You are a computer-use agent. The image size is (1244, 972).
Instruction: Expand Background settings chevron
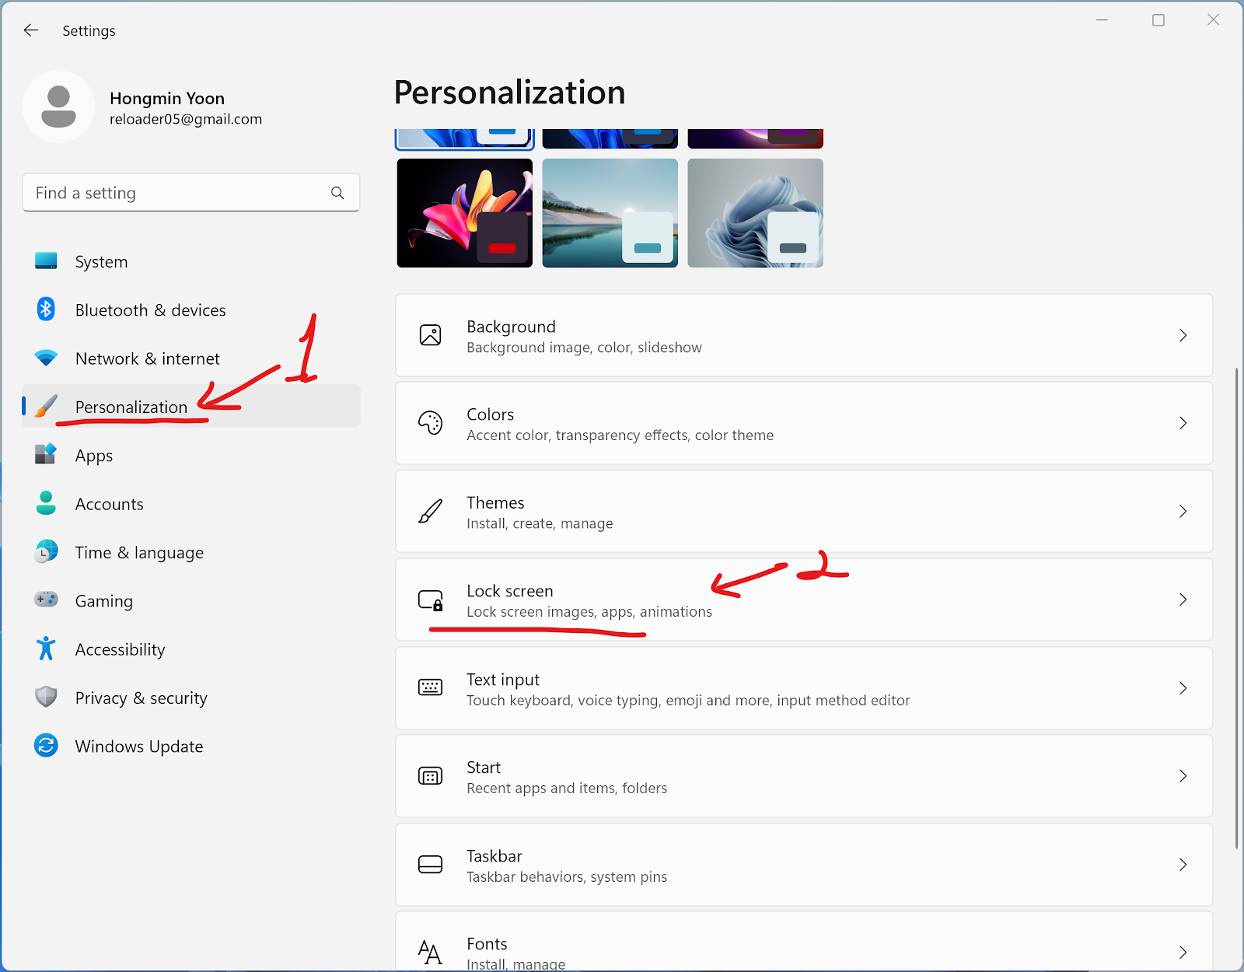tap(1183, 335)
